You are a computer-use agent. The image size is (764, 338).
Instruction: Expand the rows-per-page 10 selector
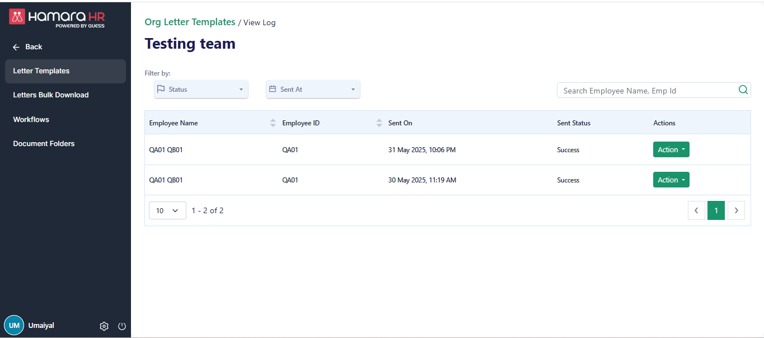[167, 210]
